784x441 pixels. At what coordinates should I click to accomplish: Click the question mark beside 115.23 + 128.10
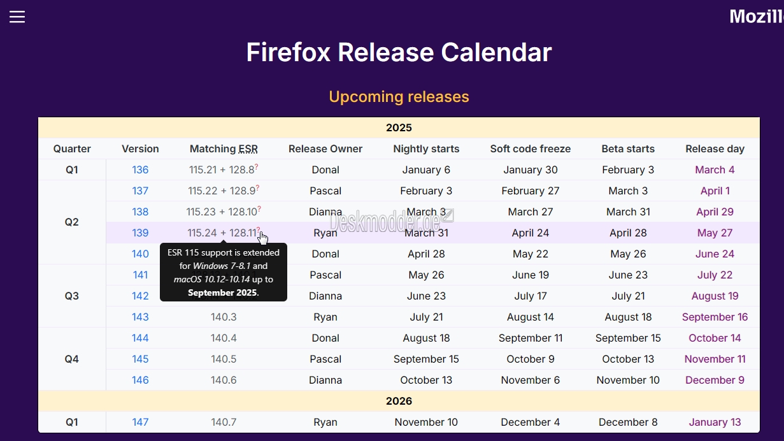click(259, 209)
